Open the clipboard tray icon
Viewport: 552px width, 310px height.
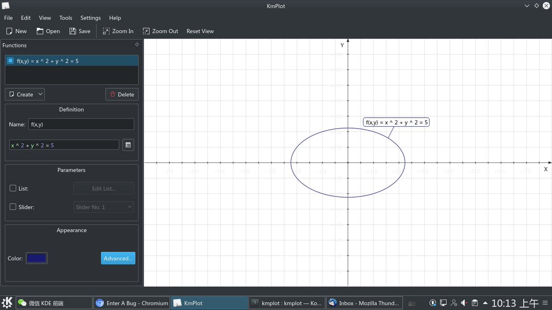(x=475, y=303)
